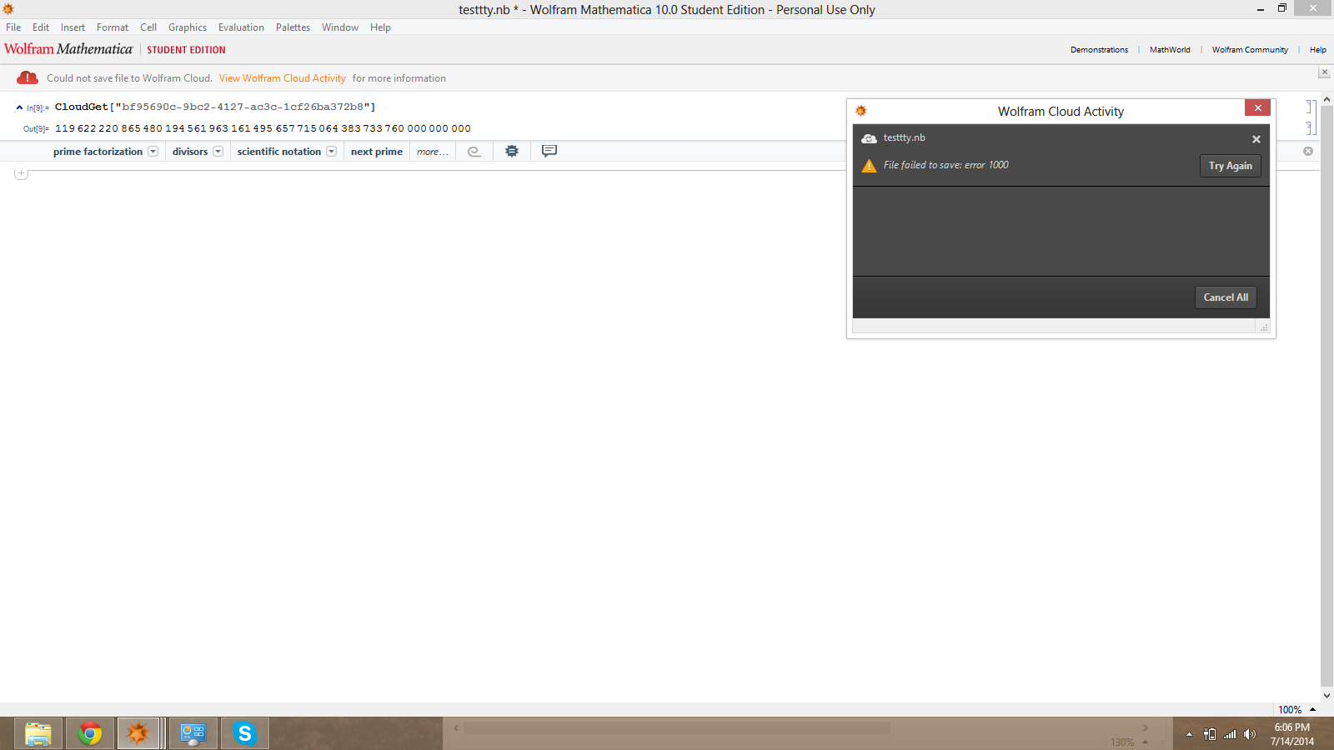The width and height of the screenshot is (1334, 750).
Task: Dismiss the suggestions bar with its round close icon
Action: [1308, 151]
